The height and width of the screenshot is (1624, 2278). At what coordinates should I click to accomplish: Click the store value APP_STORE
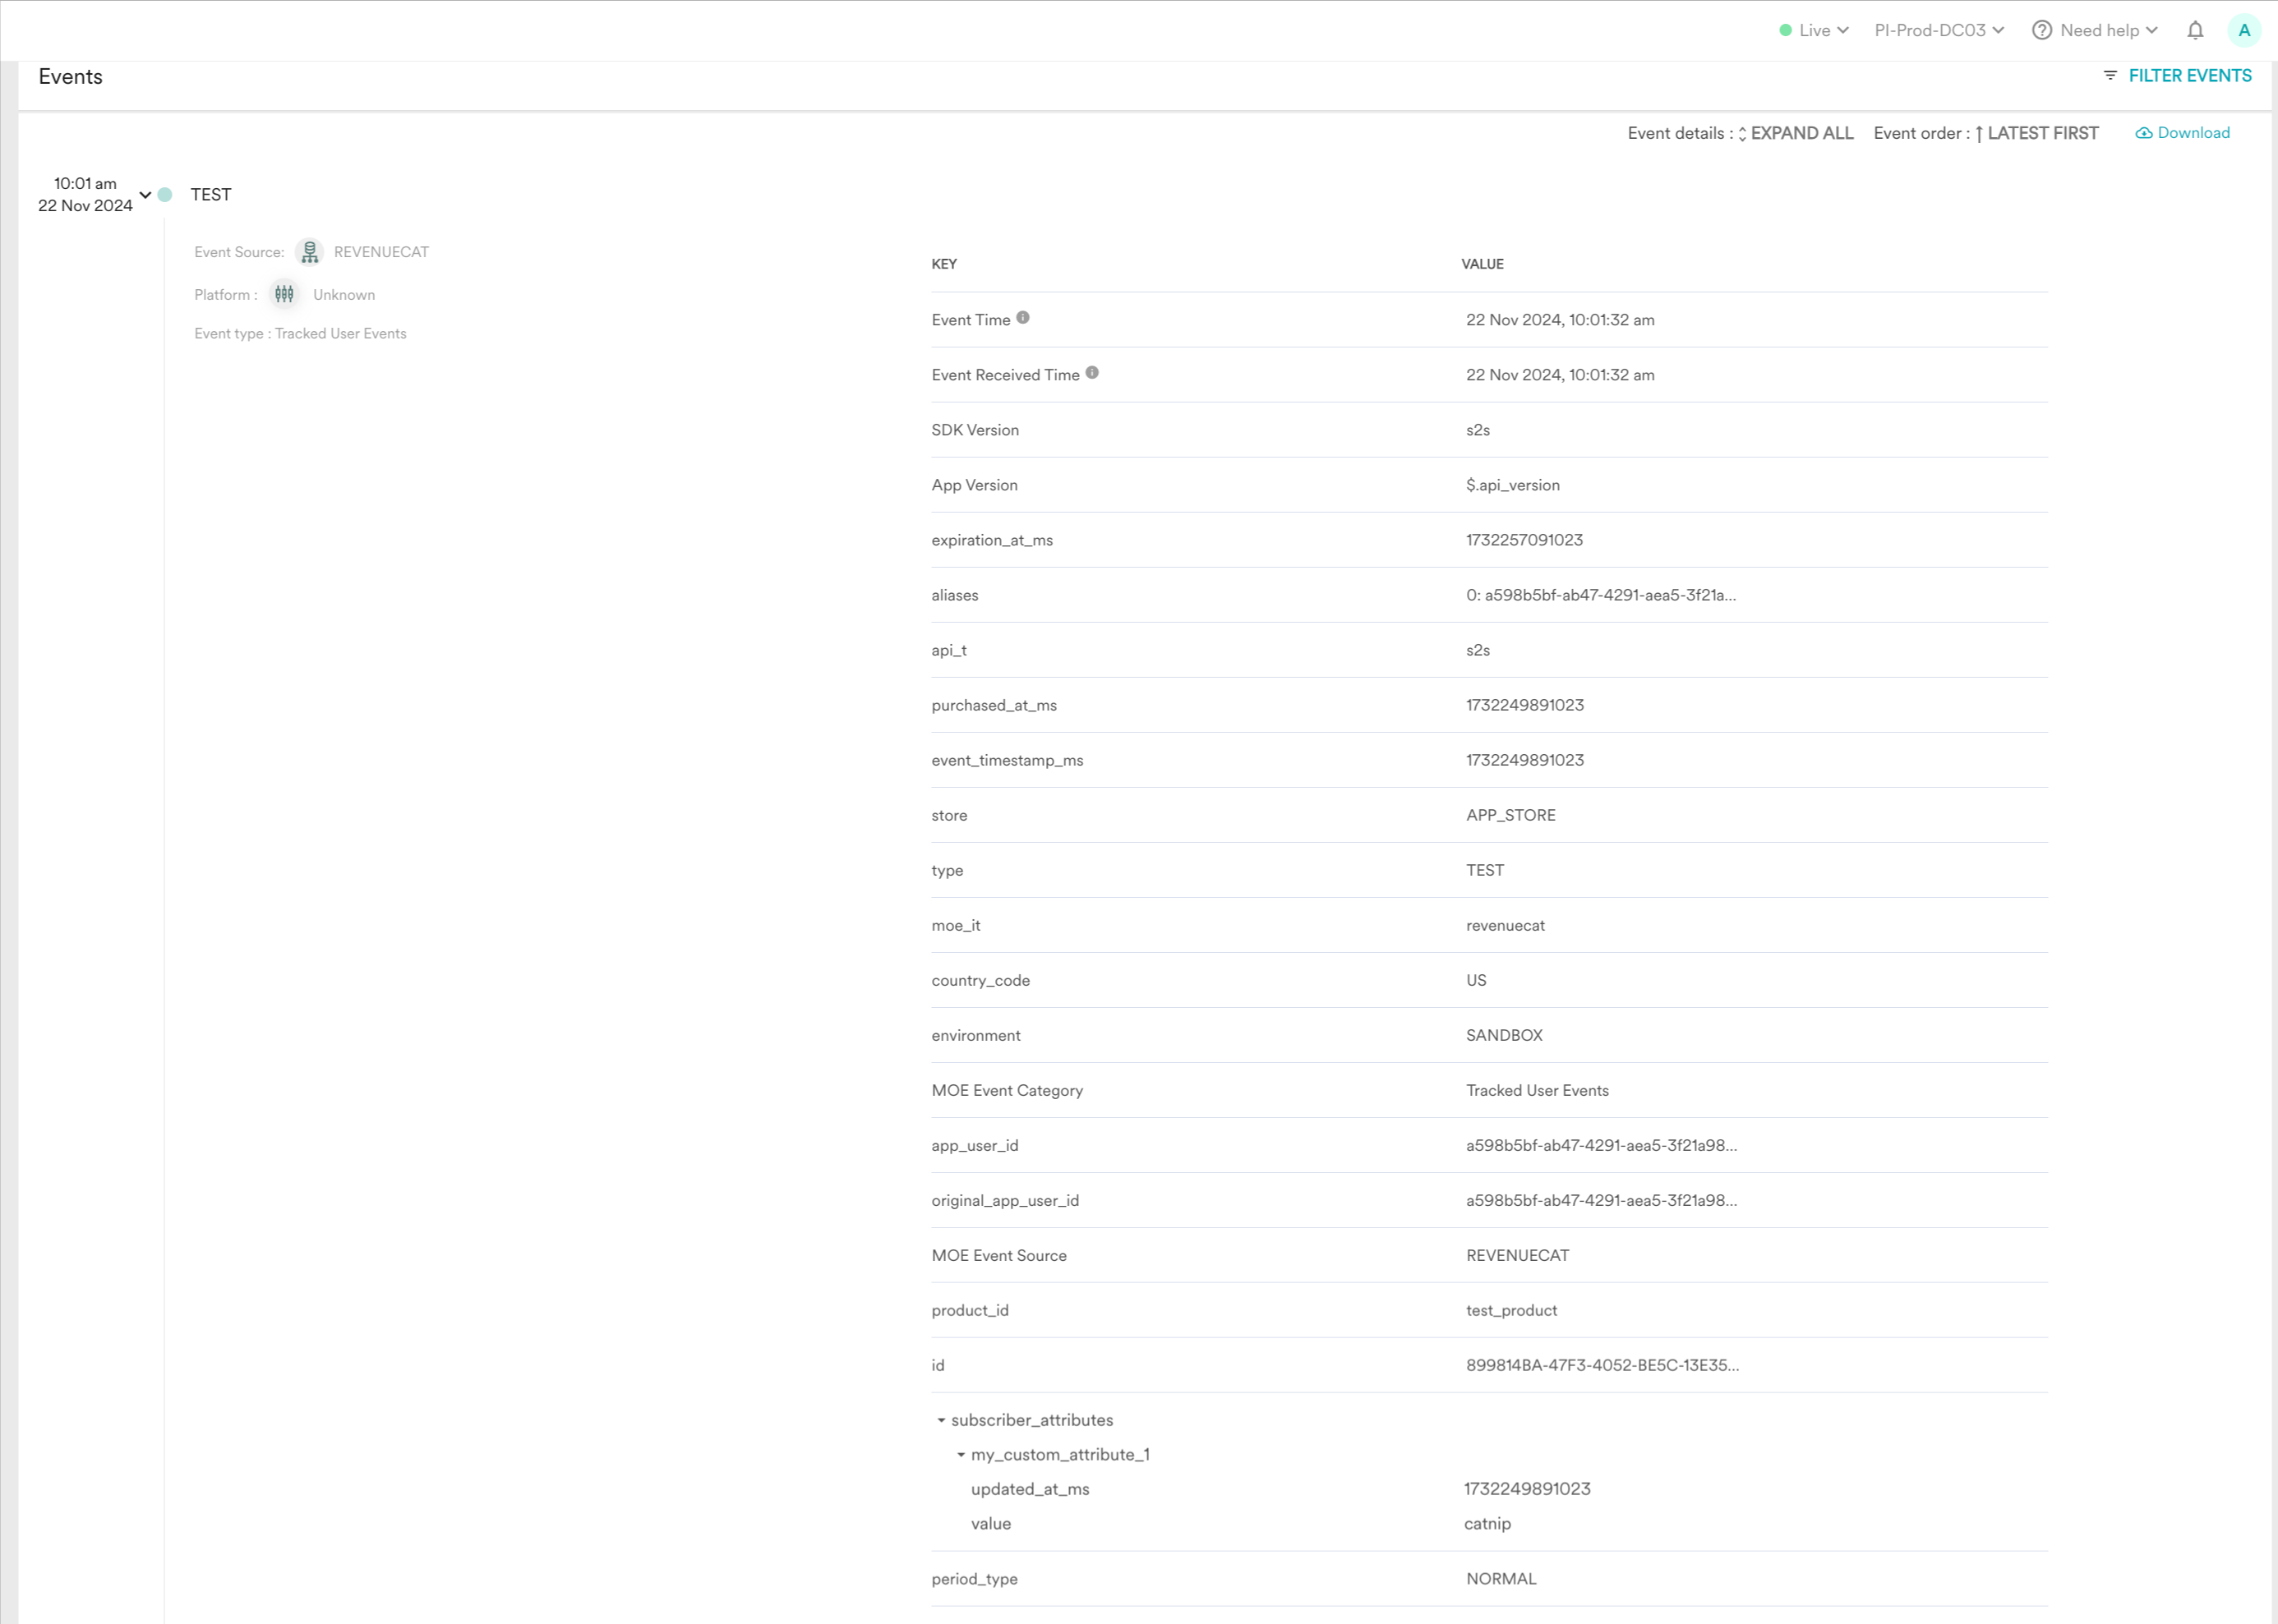pyautogui.click(x=1510, y=815)
